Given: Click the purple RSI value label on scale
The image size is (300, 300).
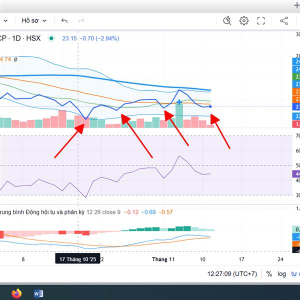Looking at the screenshot, I should pyautogui.click(x=296, y=174).
